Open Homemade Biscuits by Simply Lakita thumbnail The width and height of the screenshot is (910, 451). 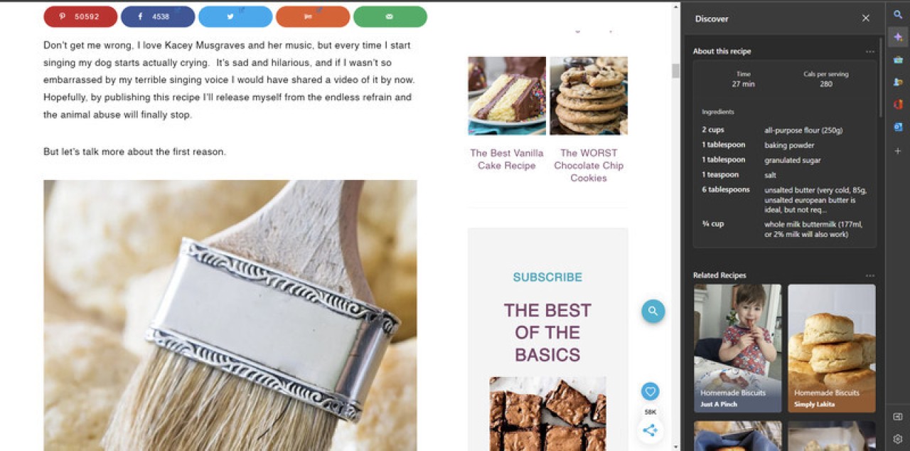[832, 349]
